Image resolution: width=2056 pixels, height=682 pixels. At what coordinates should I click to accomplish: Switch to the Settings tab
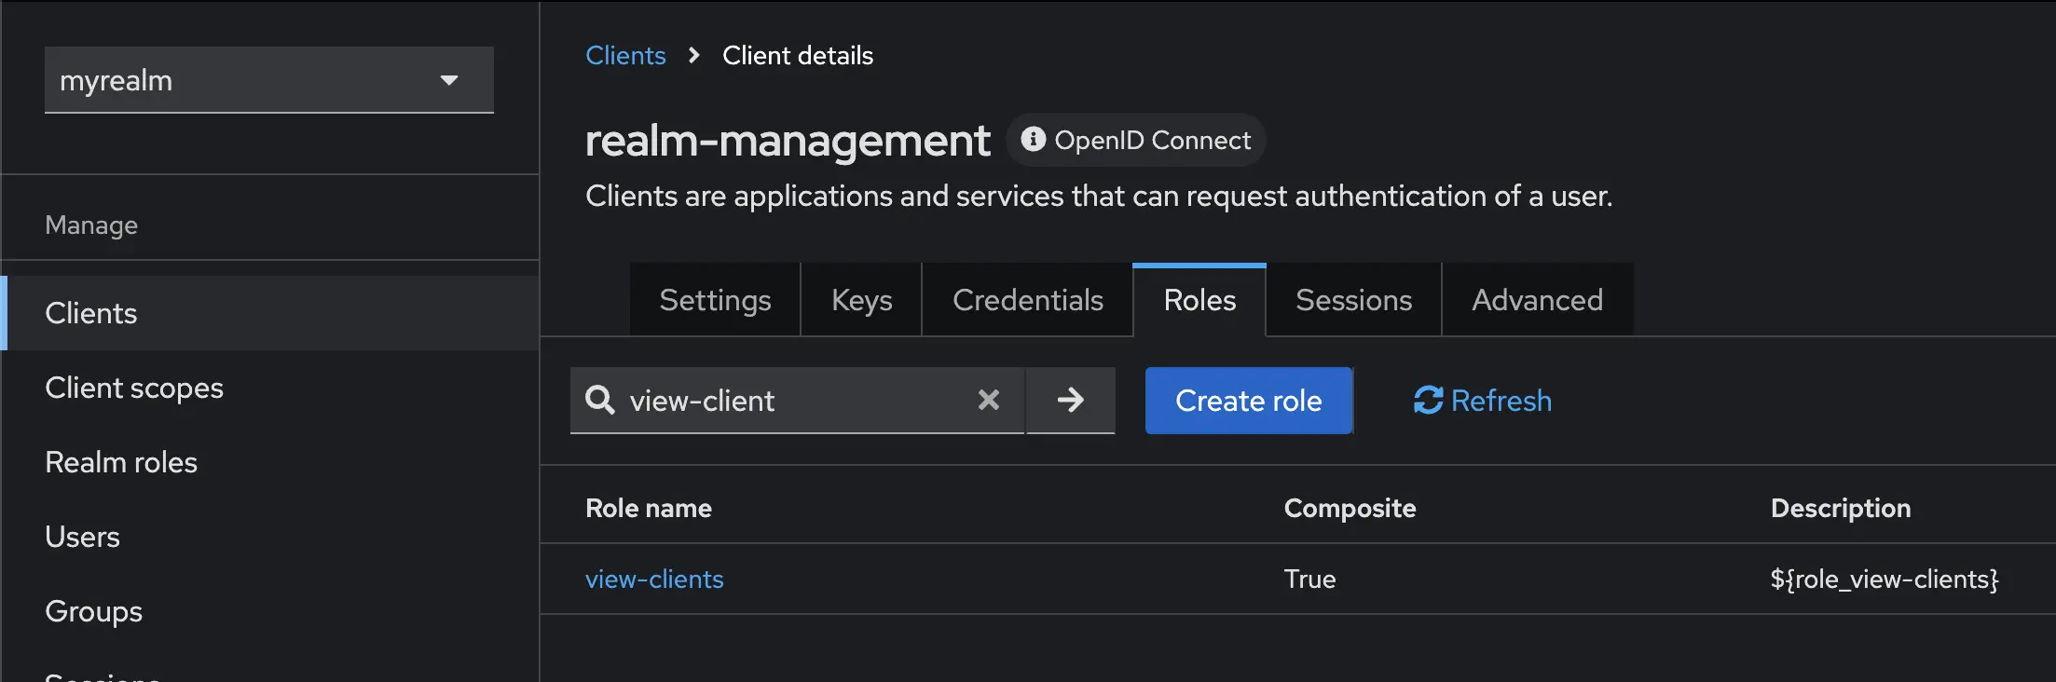click(715, 300)
